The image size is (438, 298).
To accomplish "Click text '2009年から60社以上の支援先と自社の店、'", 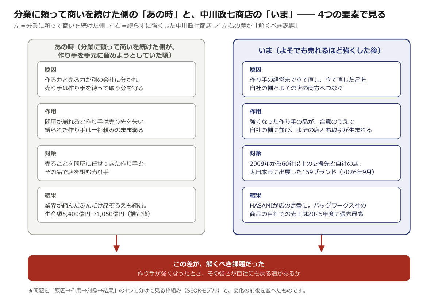I will [306, 163].
